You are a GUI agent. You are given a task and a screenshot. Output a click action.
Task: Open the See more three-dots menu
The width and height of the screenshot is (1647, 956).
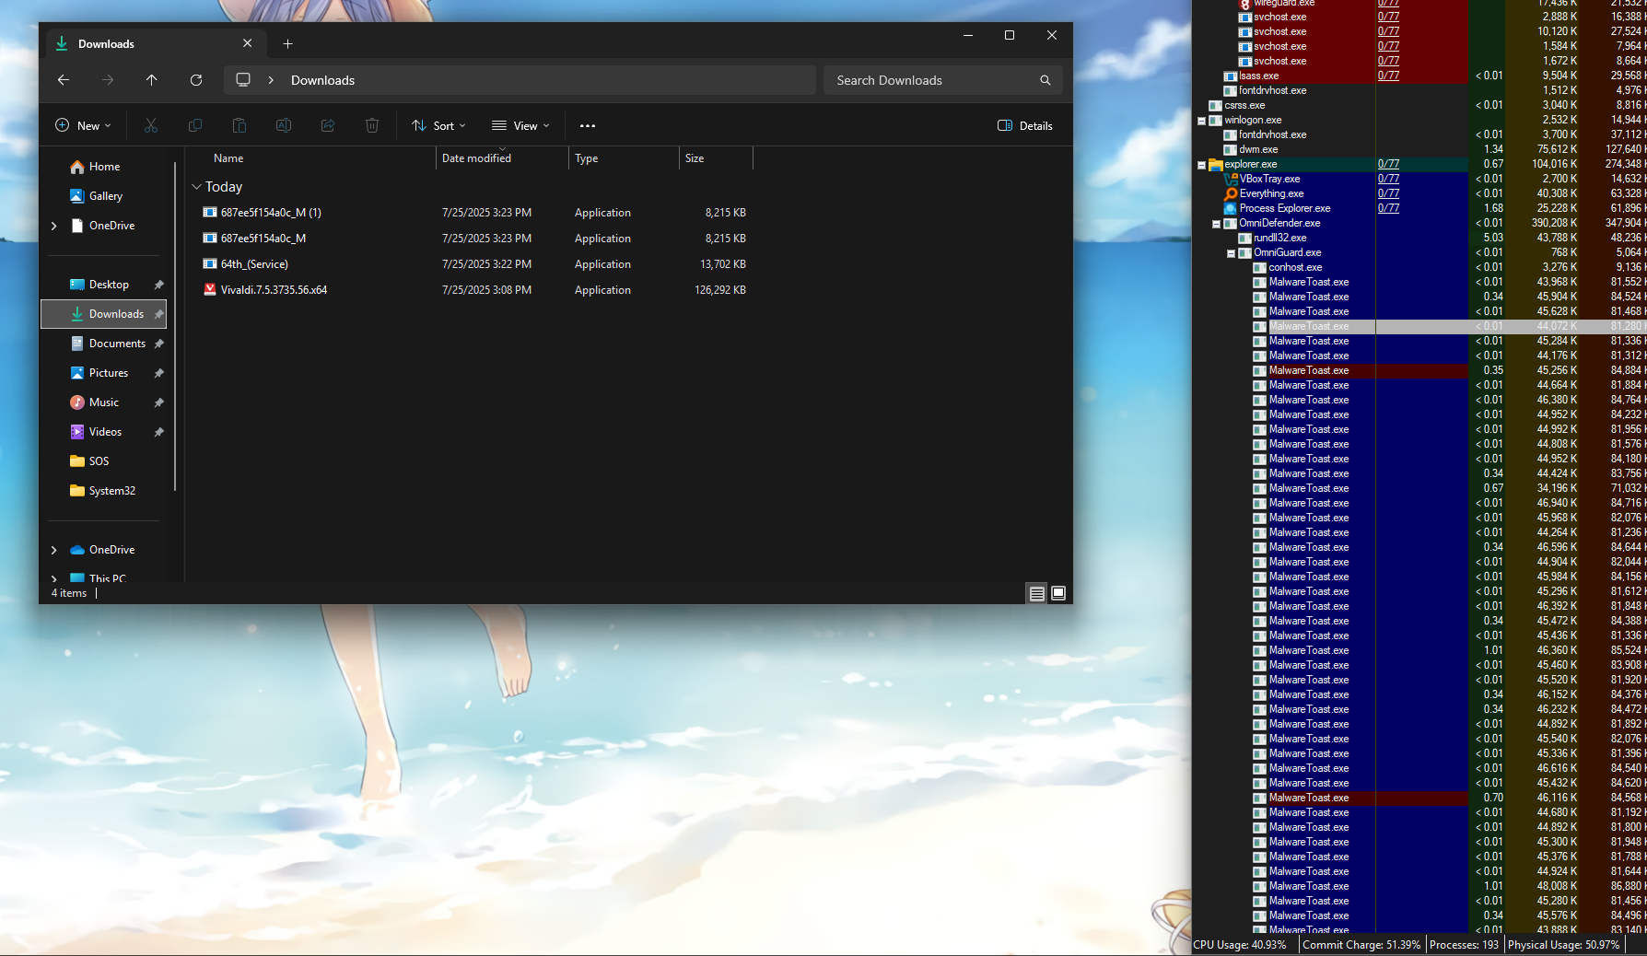coord(588,126)
